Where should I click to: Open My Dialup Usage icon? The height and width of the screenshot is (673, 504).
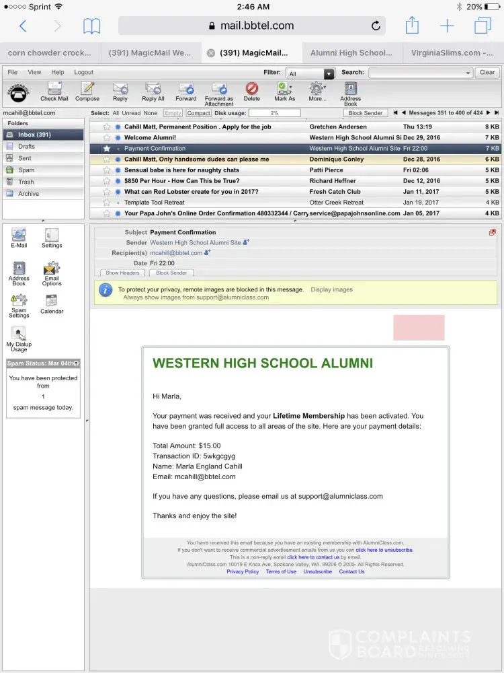[x=19, y=339]
